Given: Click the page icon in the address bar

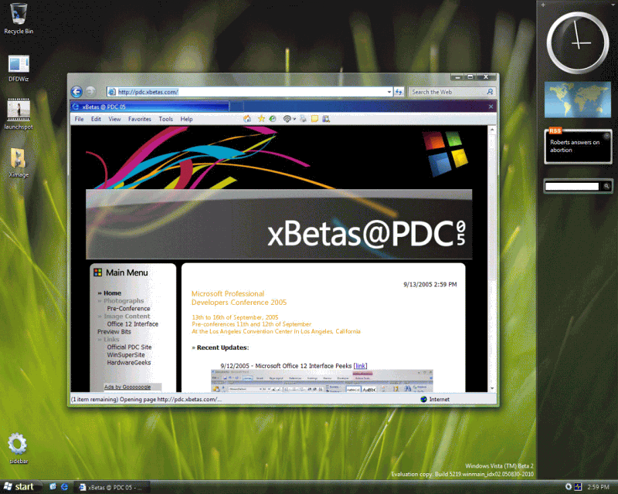Looking at the screenshot, I should tap(112, 92).
